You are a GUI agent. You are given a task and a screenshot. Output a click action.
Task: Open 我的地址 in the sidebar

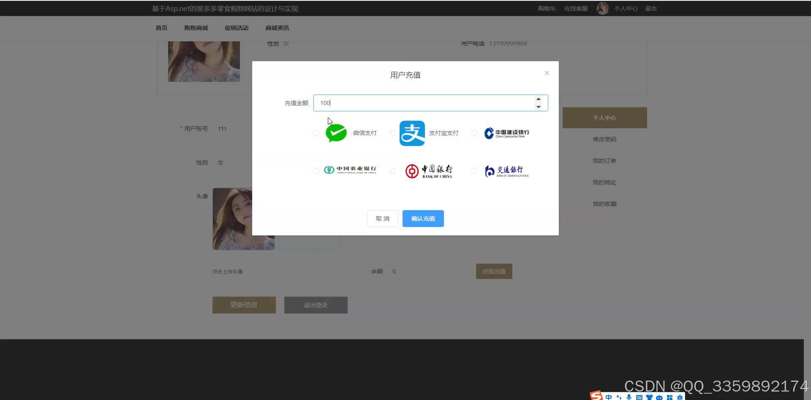(x=604, y=182)
